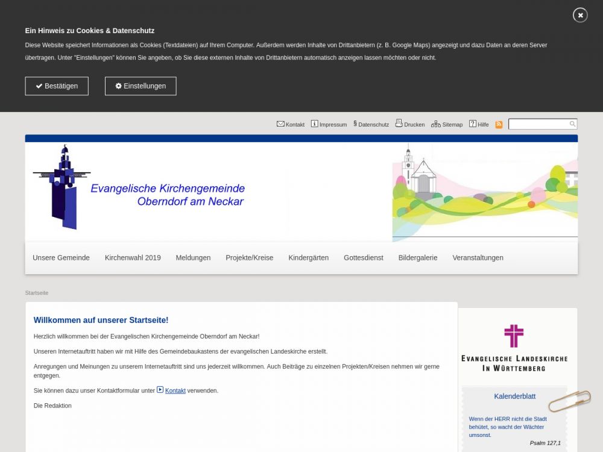This screenshot has width=603, height=452.
Task: Click the Startseite breadcrumb
Action: pos(37,293)
